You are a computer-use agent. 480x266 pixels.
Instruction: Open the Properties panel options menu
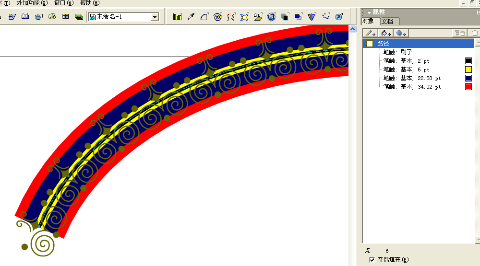click(478, 12)
